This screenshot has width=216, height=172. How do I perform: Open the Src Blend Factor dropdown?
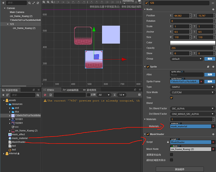click(193, 109)
